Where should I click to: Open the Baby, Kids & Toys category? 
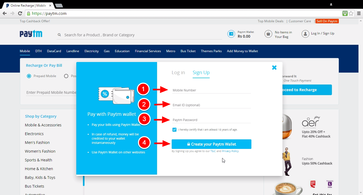(x=40, y=178)
